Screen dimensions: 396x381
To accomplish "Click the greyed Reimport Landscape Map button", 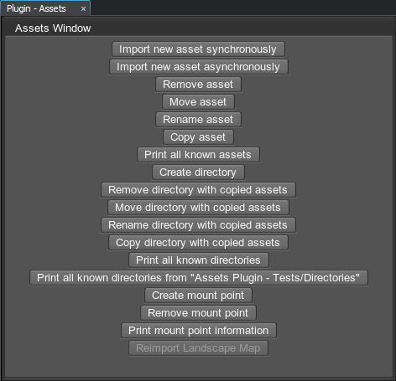I will tap(198, 348).
